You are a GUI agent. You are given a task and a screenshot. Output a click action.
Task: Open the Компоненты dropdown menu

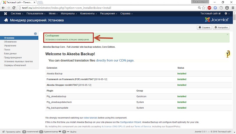coord(88,14)
